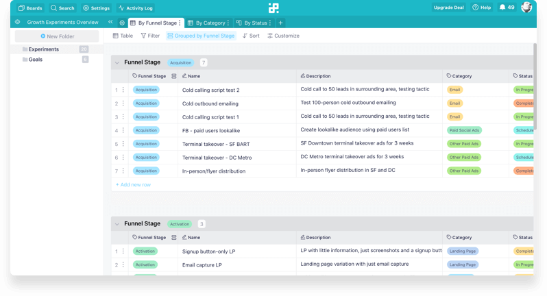
Task: Open the notifications bell showing 49
Action: (x=507, y=8)
